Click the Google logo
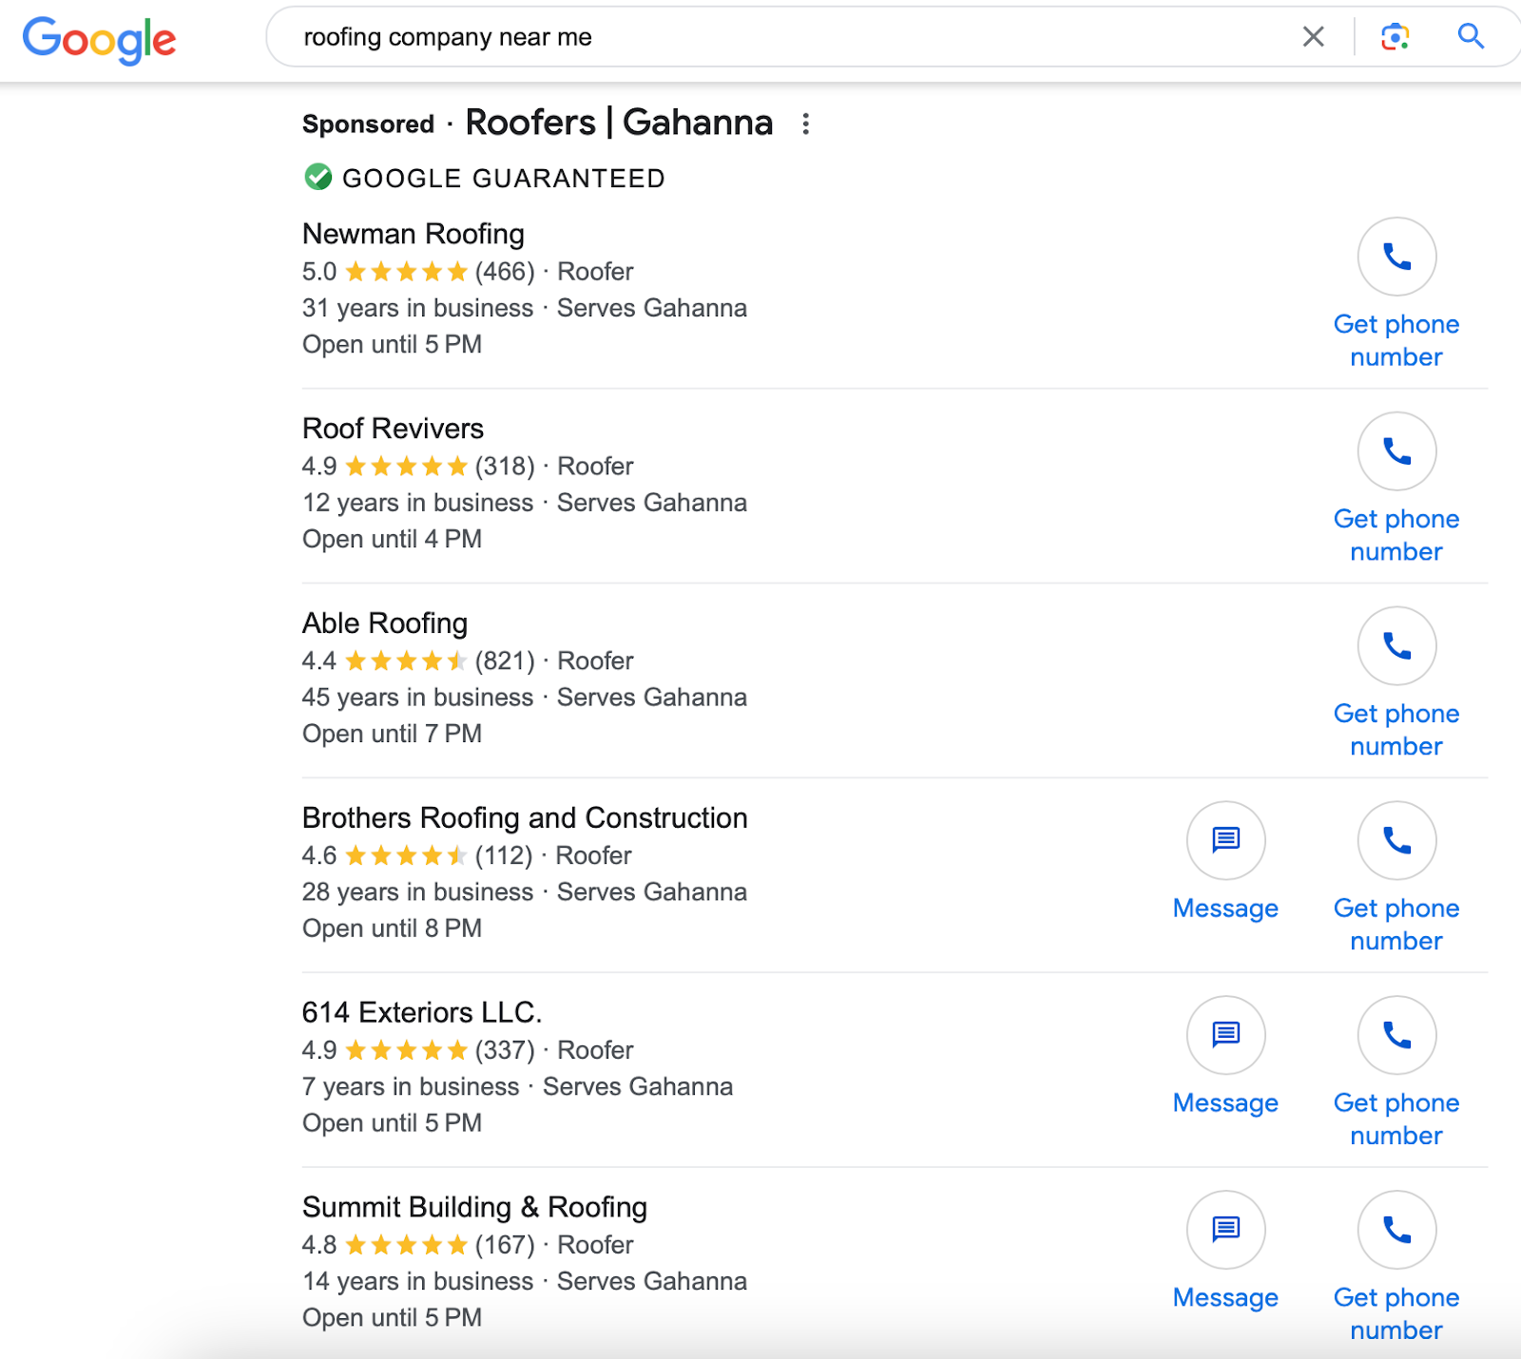This screenshot has height=1359, width=1521. [x=100, y=39]
